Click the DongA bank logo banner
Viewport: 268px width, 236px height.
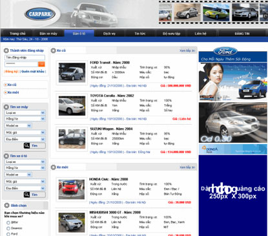click(232, 149)
